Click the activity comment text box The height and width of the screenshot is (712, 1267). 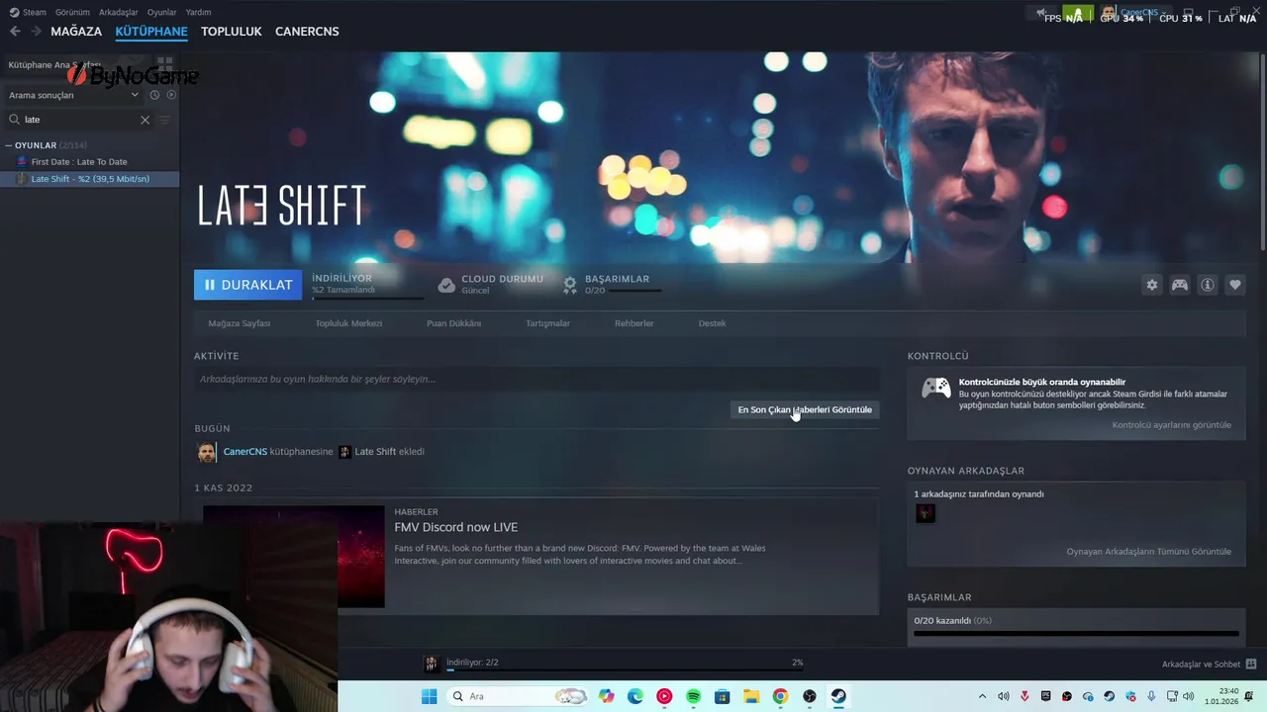536,379
